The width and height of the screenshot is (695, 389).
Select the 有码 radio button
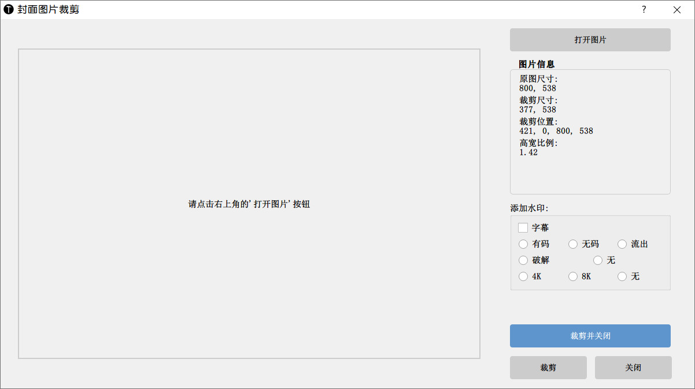523,244
